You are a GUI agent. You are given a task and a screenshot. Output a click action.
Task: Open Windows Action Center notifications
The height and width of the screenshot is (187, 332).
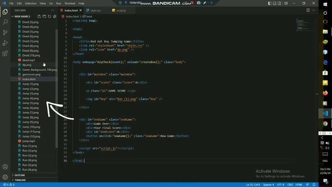[325, 181]
